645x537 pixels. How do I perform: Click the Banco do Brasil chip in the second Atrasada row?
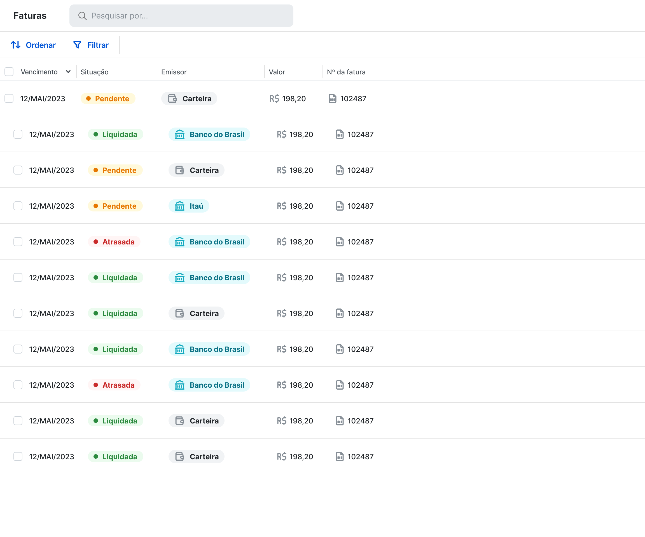pyautogui.click(x=209, y=385)
